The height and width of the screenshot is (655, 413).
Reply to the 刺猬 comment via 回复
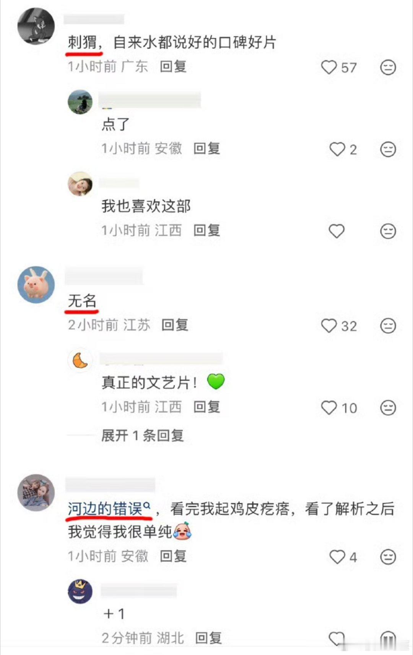173,66
